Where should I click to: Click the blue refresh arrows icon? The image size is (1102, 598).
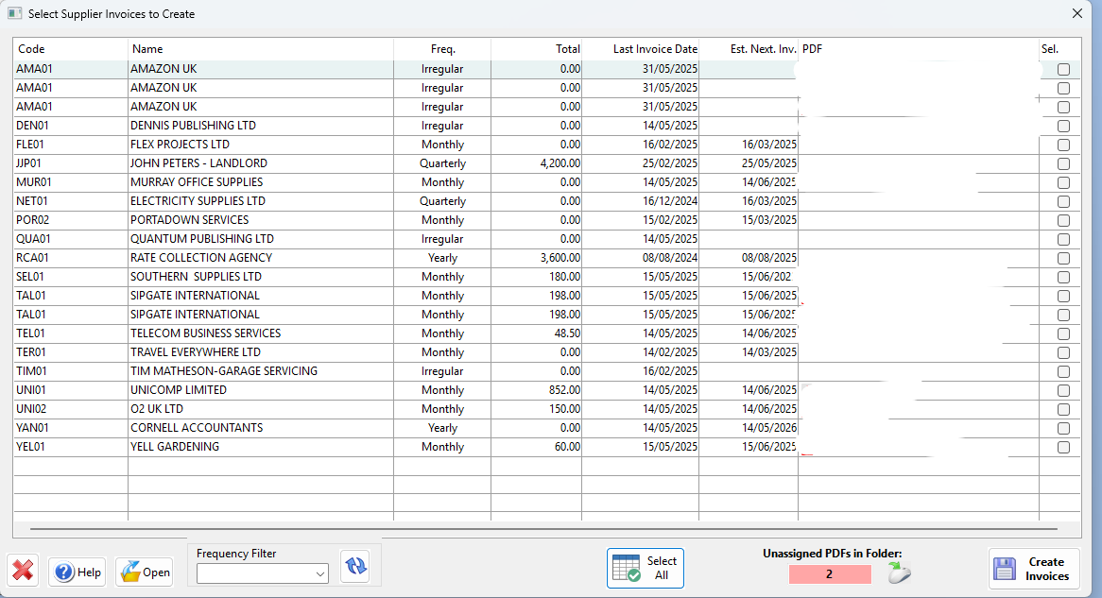355,566
